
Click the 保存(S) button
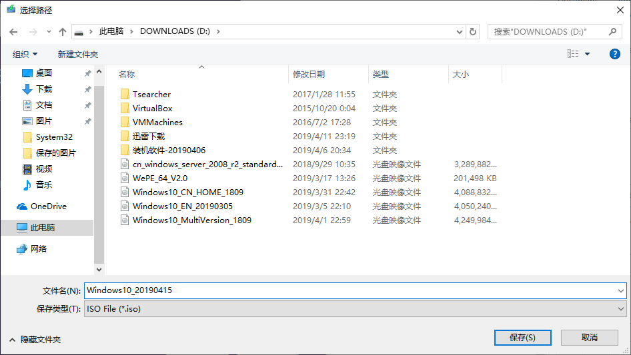click(x=523, y=337)
